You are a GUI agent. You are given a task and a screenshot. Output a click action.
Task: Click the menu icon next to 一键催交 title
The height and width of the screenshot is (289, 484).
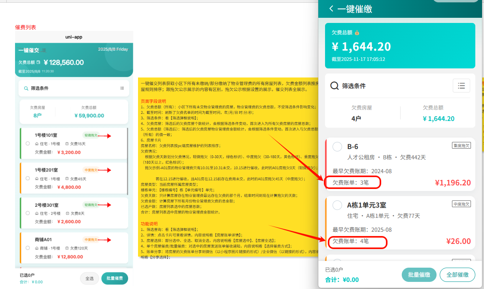click(x=44, y=50)
